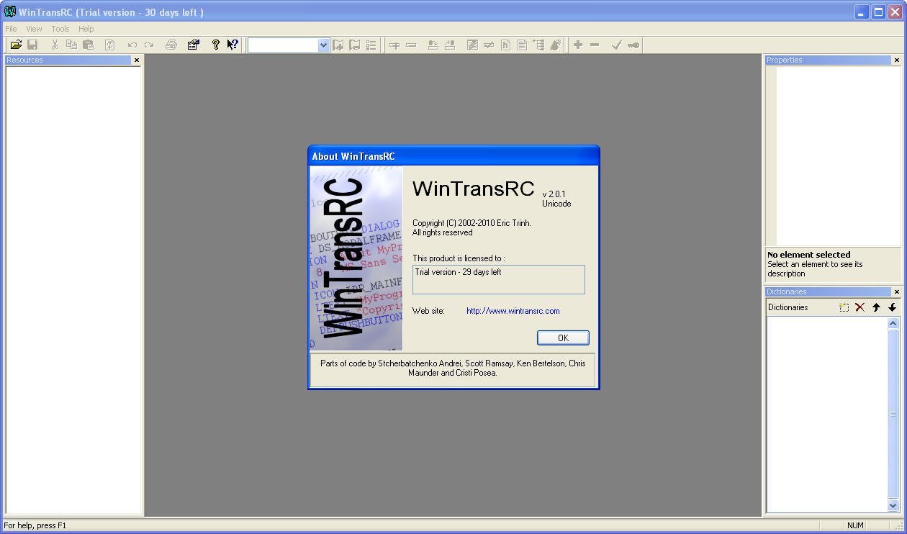Screen dimensions: 907x534
Task: Click 'Copyright (C) 2002-2010 Eric Trinh.' text
Action: click(471, 223)
